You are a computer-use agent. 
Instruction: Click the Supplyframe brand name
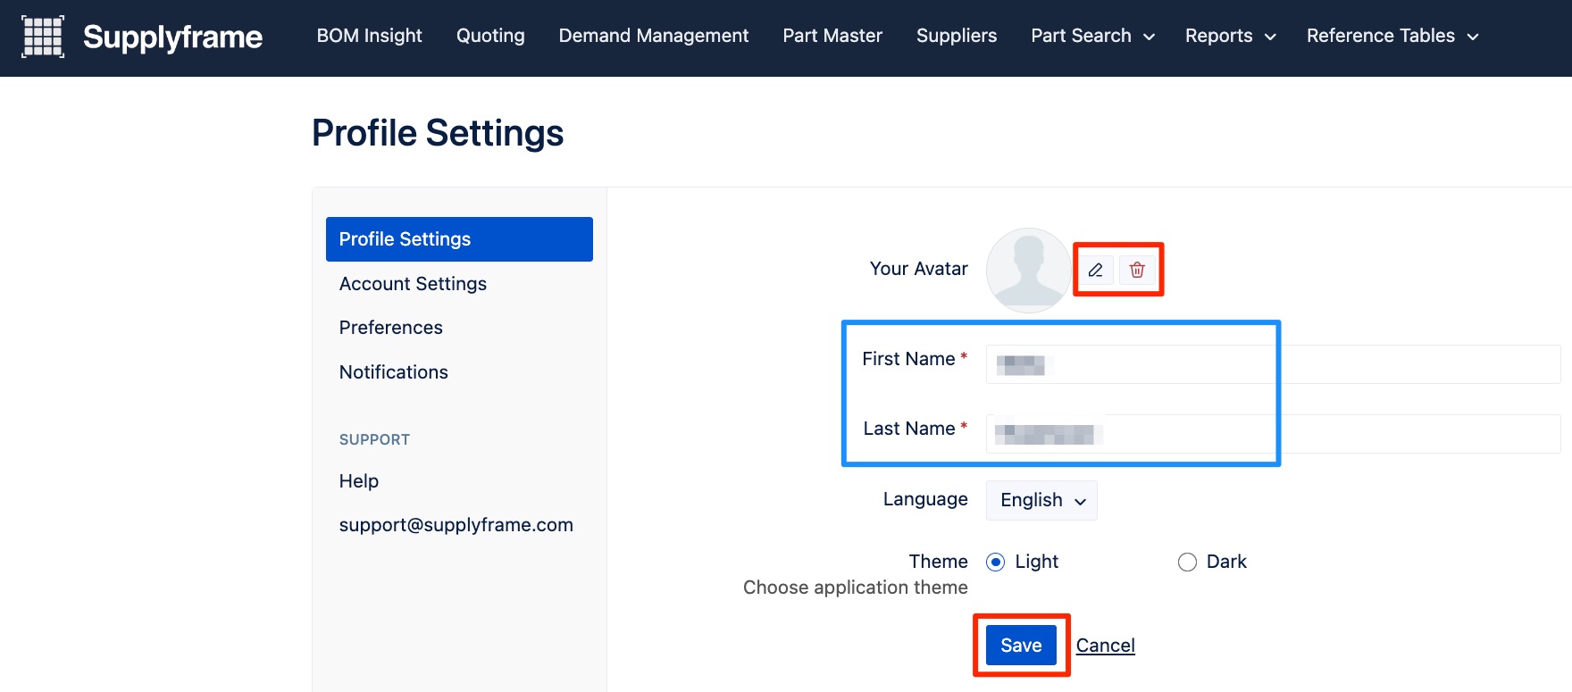coord(172,37)
